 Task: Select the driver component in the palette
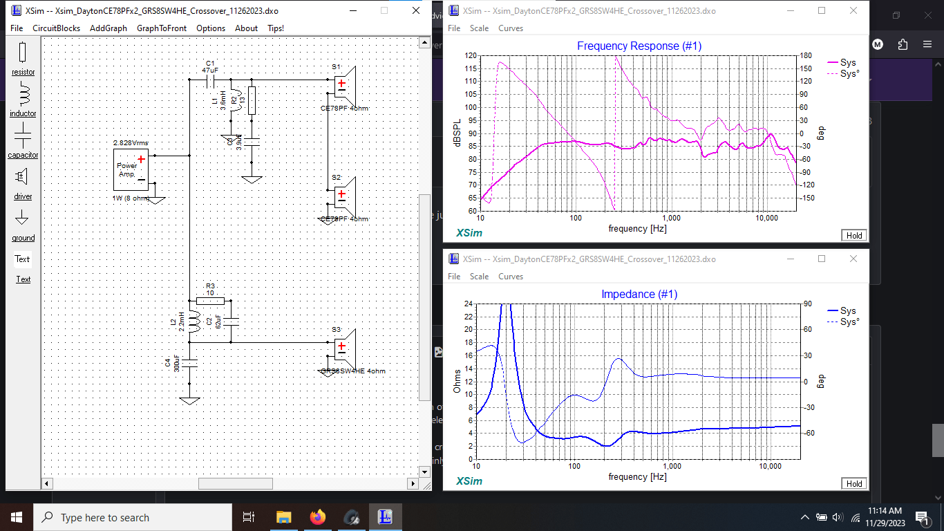23,183
